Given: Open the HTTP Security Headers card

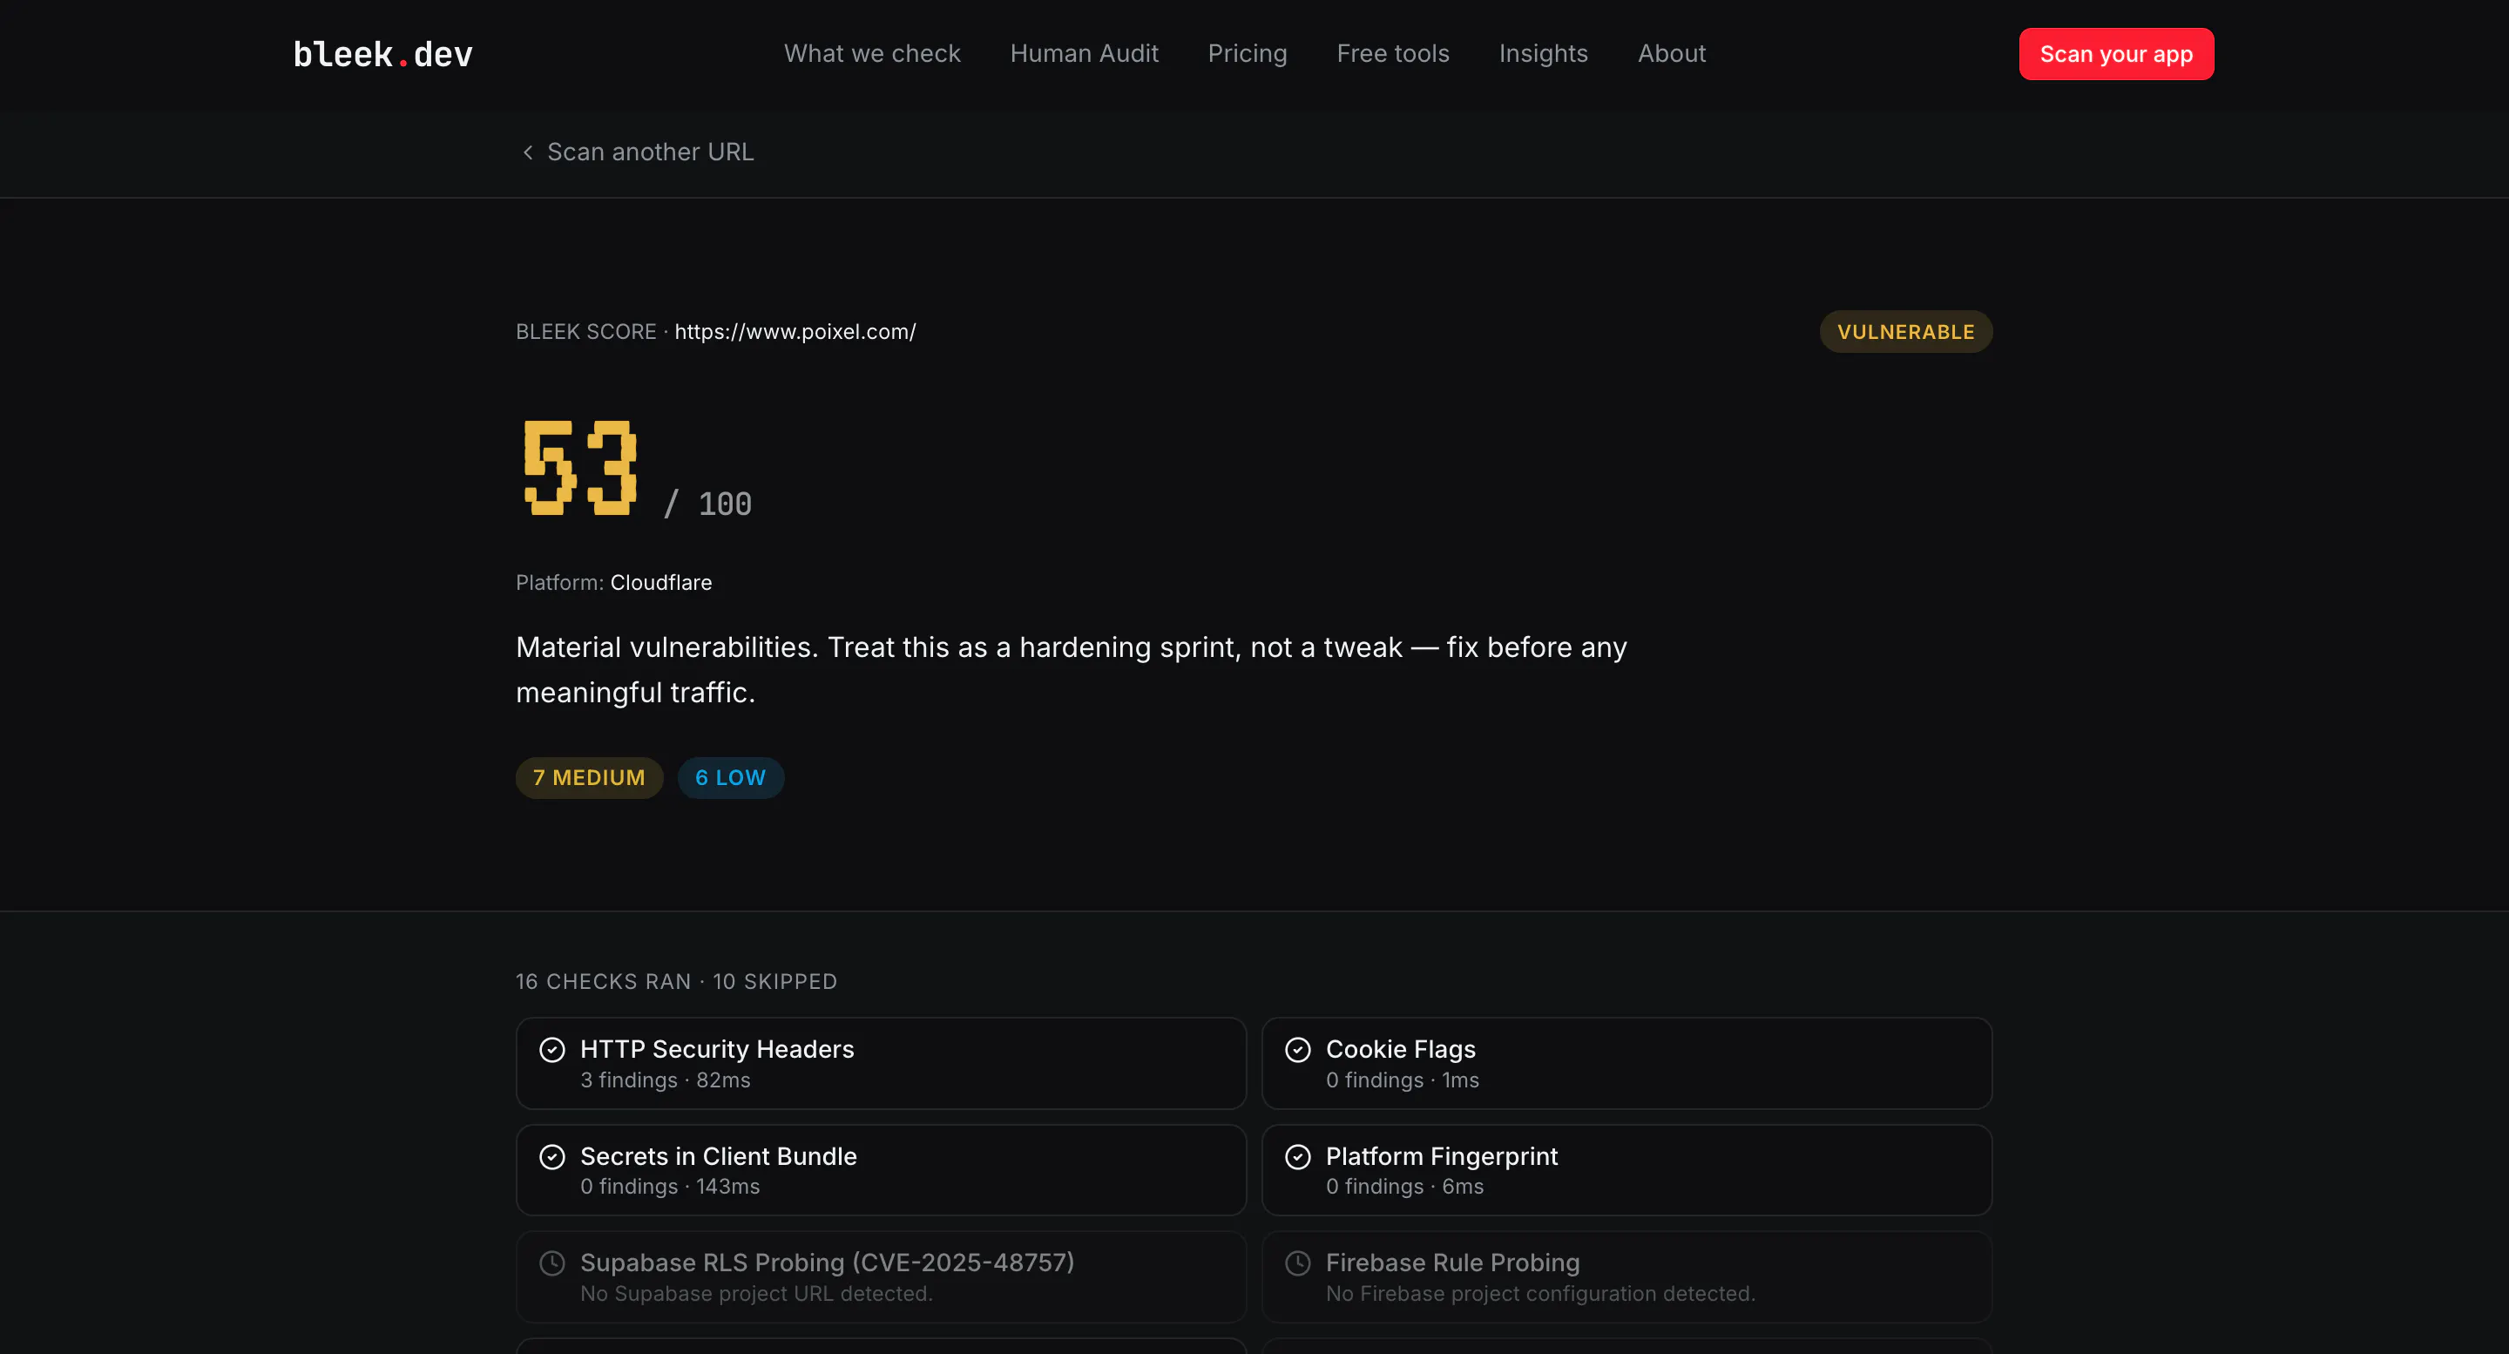Looking at the screenshot, I should point(881,1064).
